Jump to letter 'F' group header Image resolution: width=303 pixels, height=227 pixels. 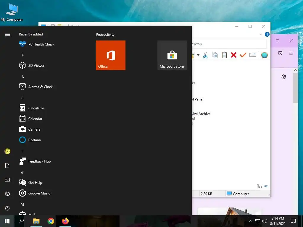click(22, 151)
